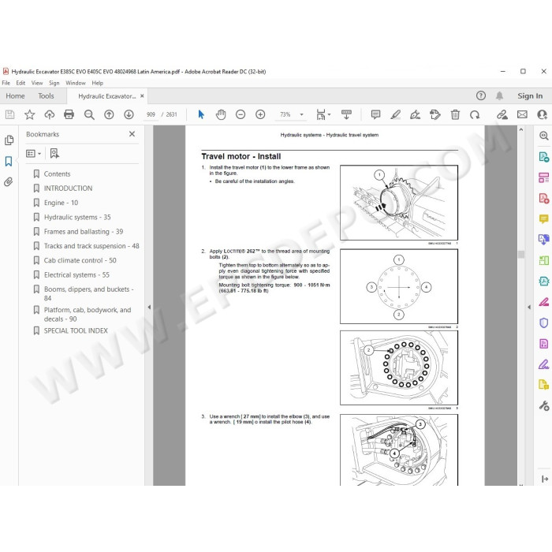Open Create PDF tool in right pane
Image resolution: width=552 pixels, height=552 pixels.
pyautogui.click(x=543, y=198)
